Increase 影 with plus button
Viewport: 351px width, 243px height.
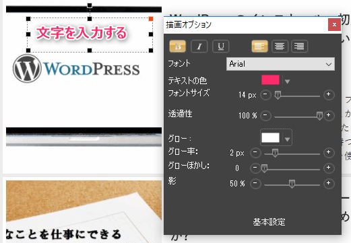[329, 183]
